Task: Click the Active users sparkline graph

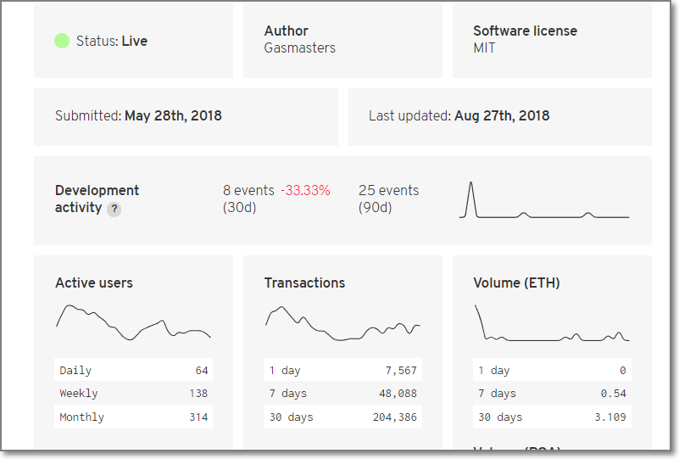Action: point(133,322)
